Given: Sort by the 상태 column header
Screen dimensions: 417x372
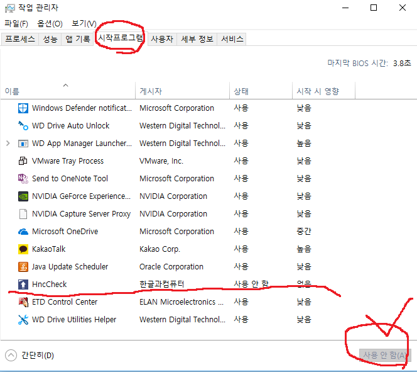Looking at the screenshot, I should 261,91.
